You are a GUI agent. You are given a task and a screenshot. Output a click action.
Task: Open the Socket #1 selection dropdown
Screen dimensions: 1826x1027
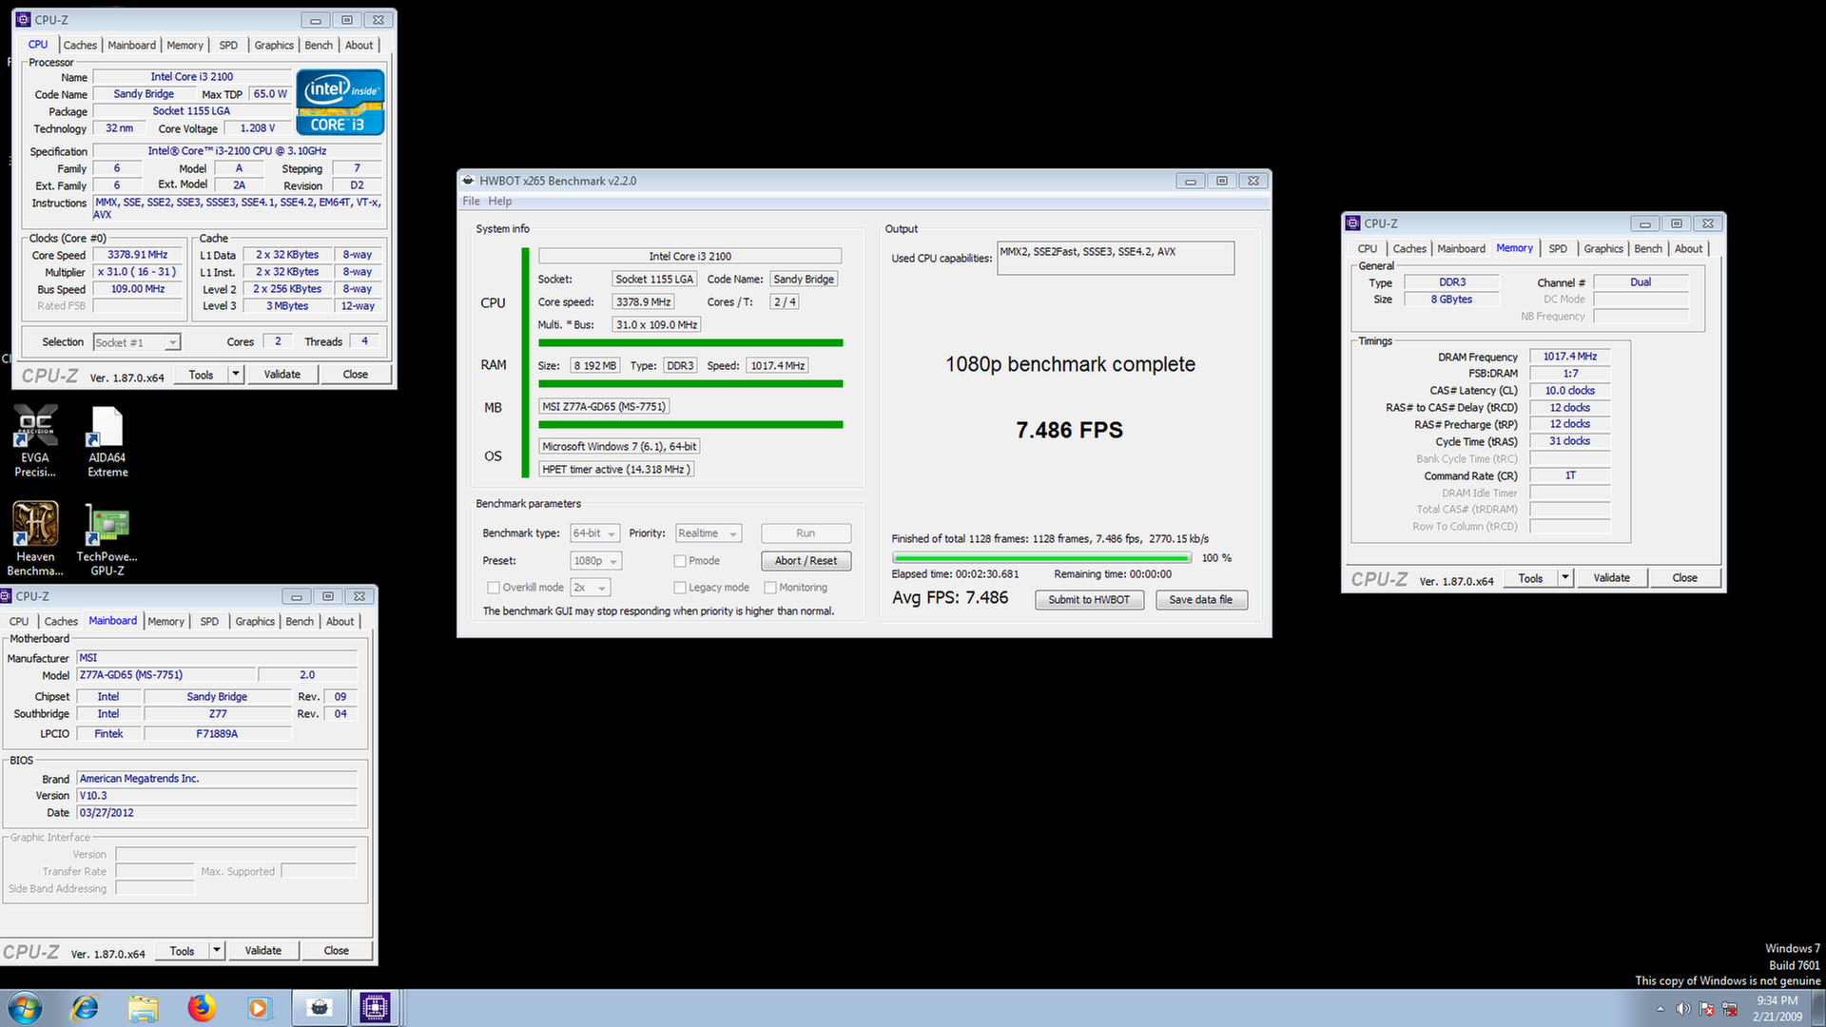[x=137, y=342]
